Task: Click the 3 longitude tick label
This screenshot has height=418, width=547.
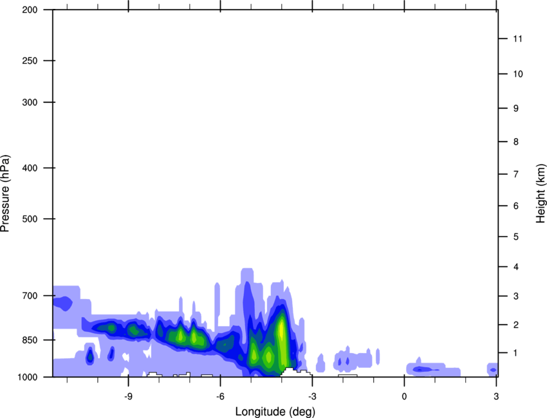Action: (x=496, y=396)
